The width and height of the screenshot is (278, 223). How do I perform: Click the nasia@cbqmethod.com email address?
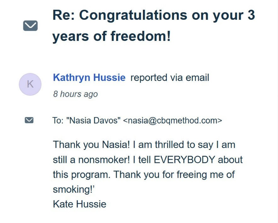[172, 121]
